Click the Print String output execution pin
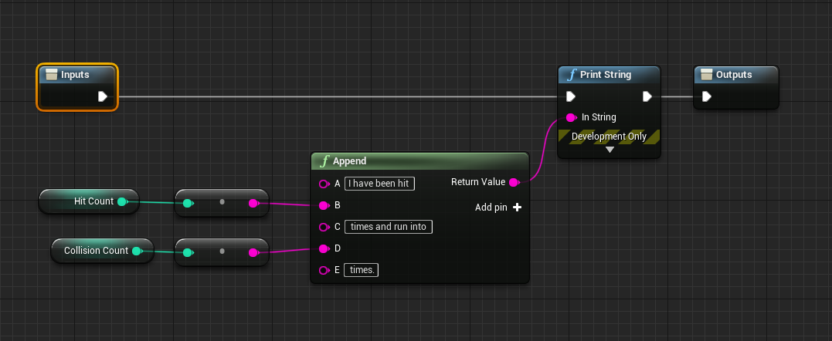This screenshot has height=341, width=832. click(x=647, y=96)
